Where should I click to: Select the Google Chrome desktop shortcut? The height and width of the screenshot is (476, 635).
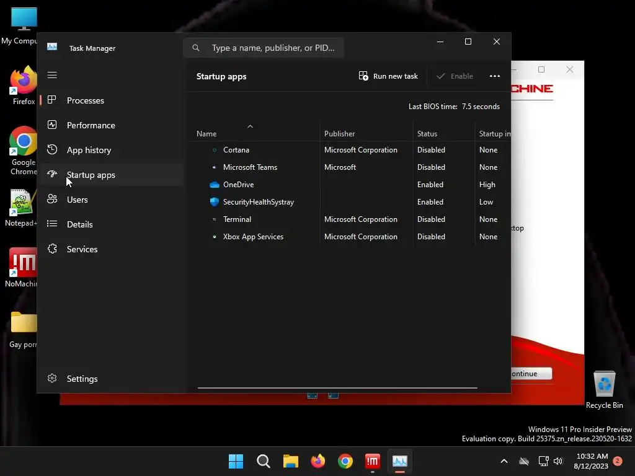23,151
